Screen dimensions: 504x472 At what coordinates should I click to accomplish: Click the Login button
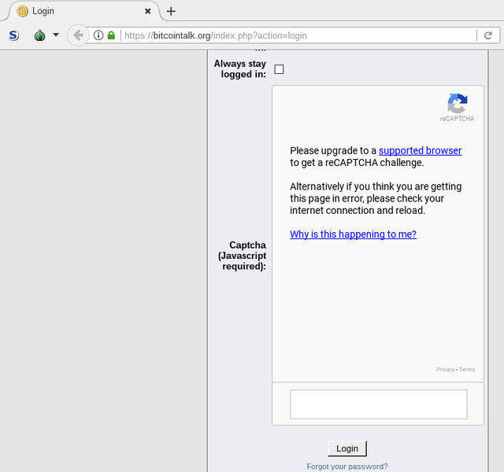[347, 448]
